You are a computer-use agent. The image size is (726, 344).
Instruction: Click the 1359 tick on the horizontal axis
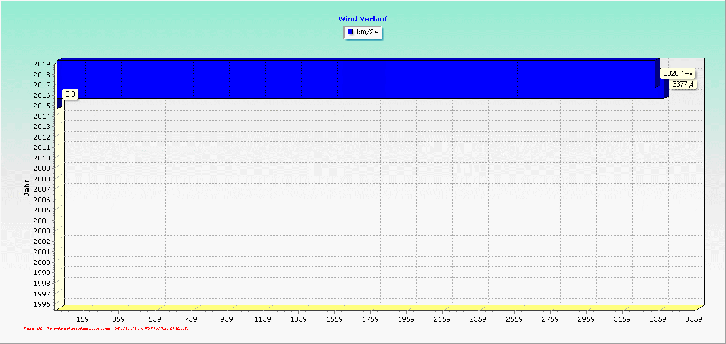298,319
